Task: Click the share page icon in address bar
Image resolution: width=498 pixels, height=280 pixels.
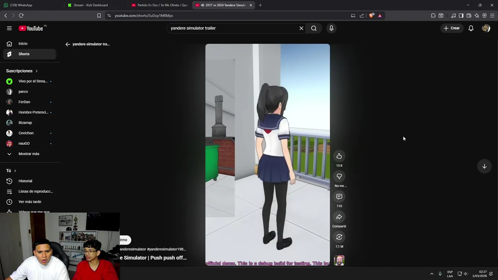Action: (362, 16)
